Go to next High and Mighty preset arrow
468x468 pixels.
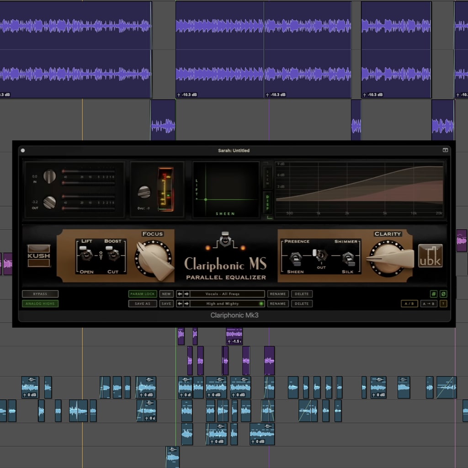tap(186, 303)
